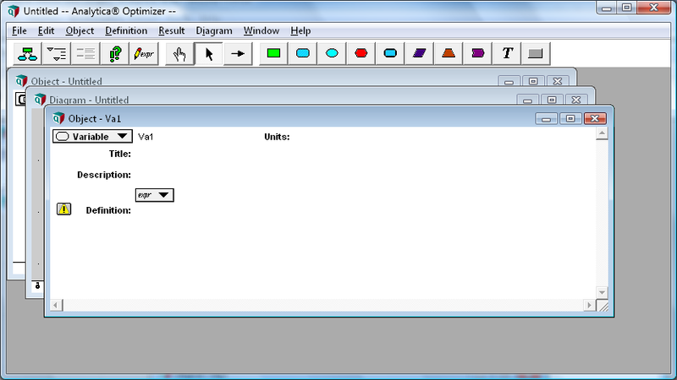Click the Va1 identifier field
This screenshot has width=677, height=380.
[x=146, y=137]
